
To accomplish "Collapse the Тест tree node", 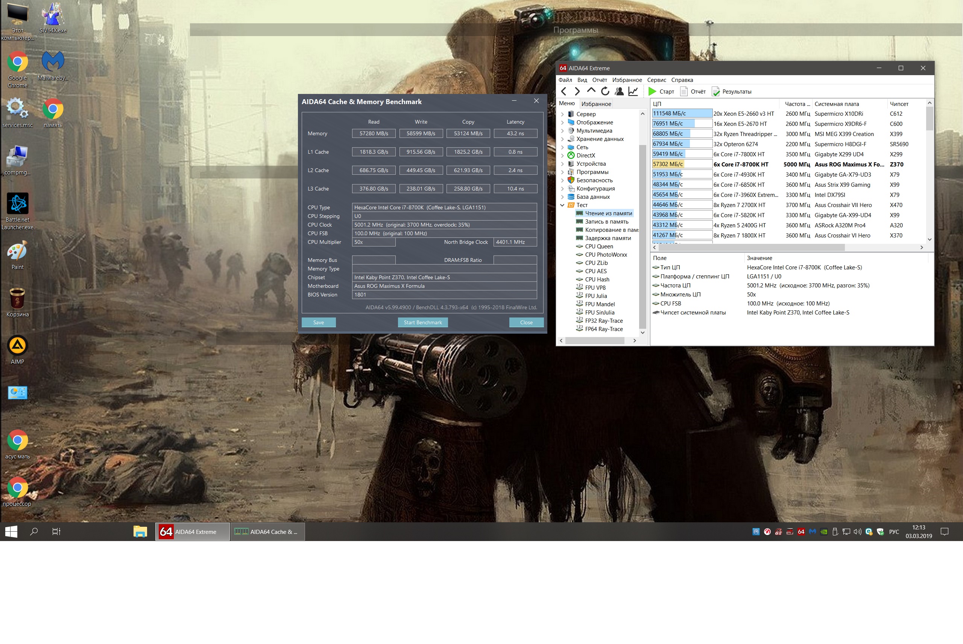I will (x=562, y=206).
